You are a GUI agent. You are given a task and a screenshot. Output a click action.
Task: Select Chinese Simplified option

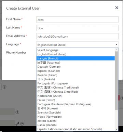76,92
